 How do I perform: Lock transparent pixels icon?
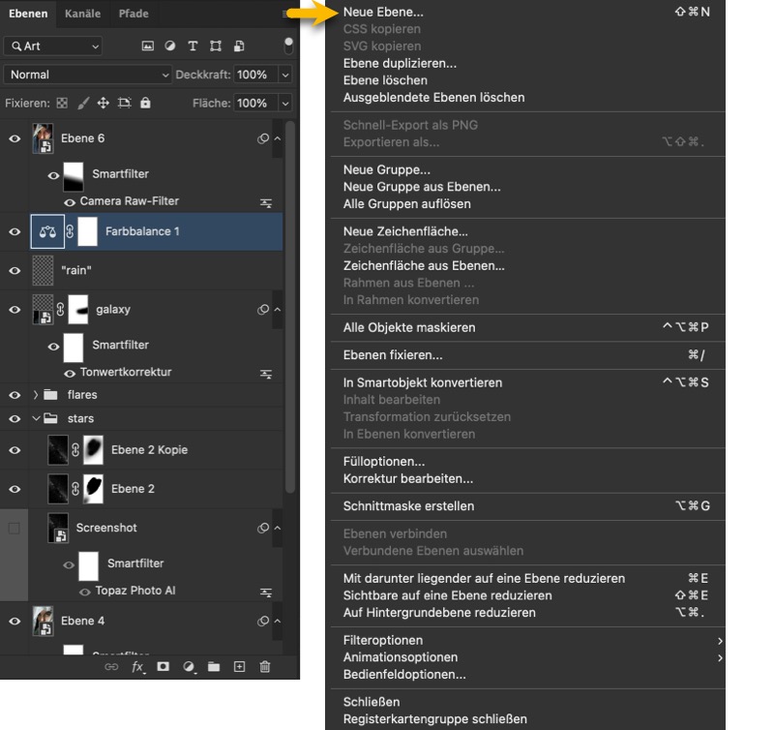tap(62, 103)
